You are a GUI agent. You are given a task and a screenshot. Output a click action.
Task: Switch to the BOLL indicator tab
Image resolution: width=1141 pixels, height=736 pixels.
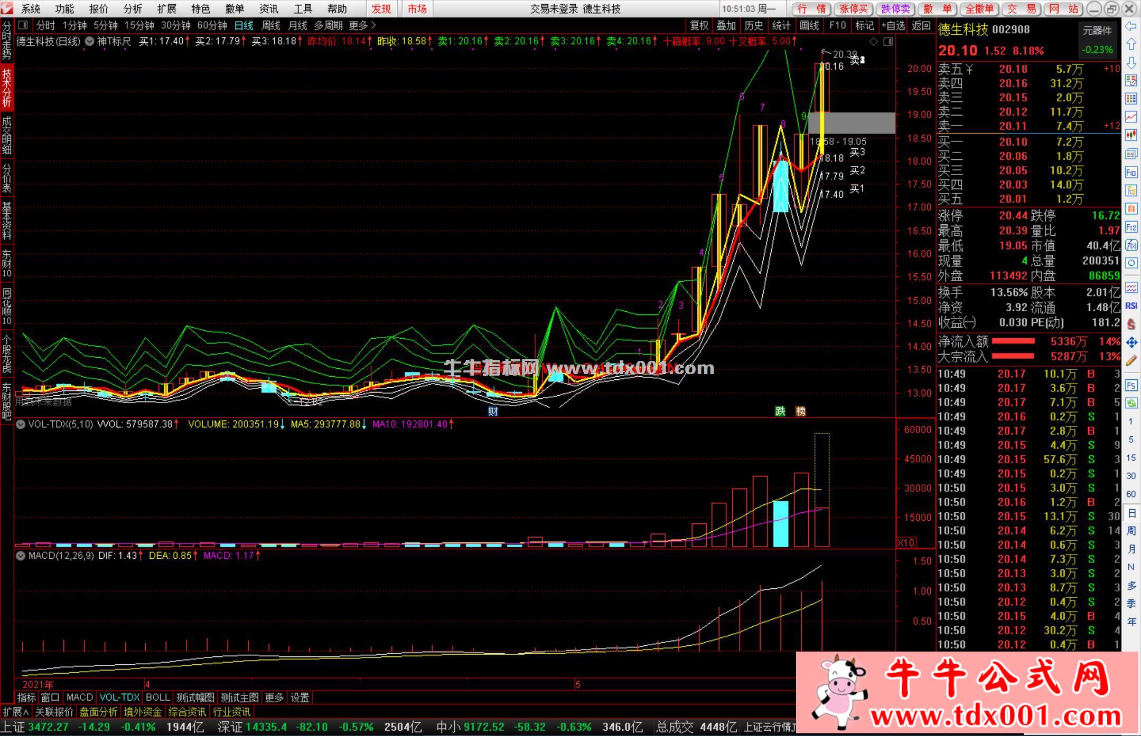(x=157, y=697)
